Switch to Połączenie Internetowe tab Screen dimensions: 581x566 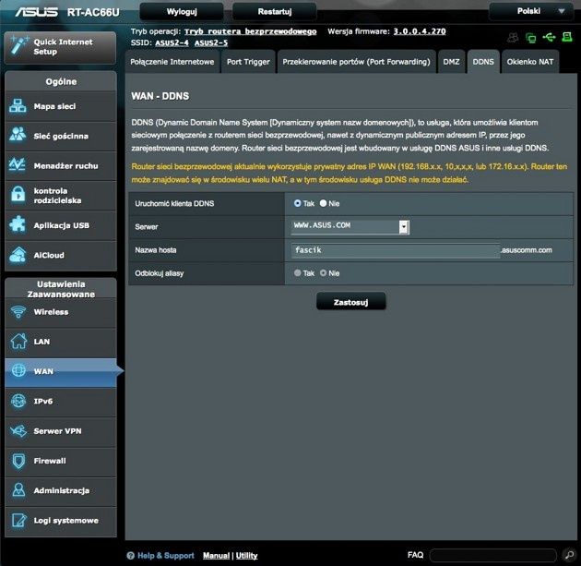[x=172, y=62]
